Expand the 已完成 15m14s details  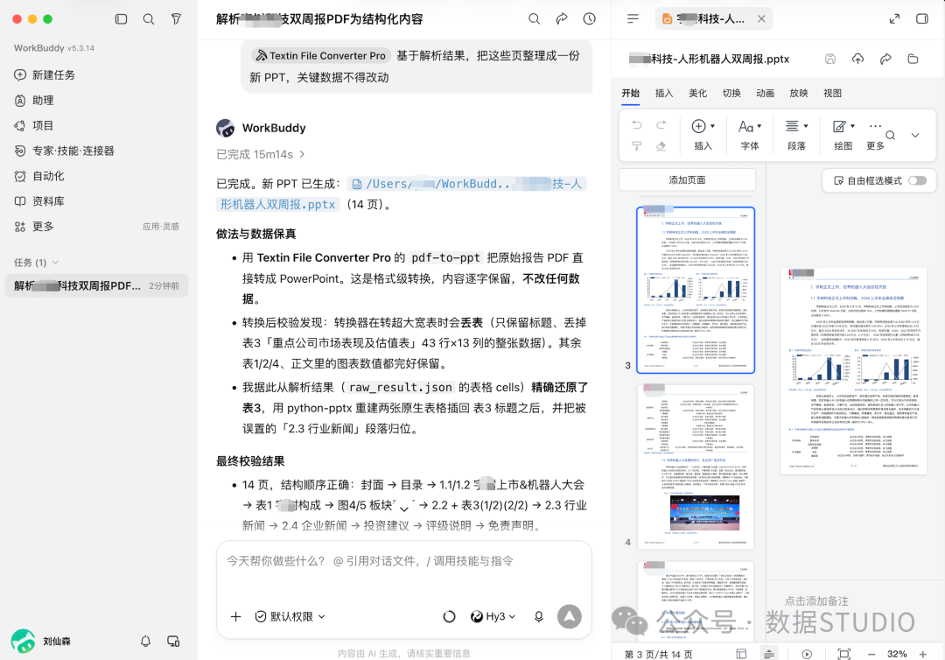pyautogui.click(x=261, y=154)
